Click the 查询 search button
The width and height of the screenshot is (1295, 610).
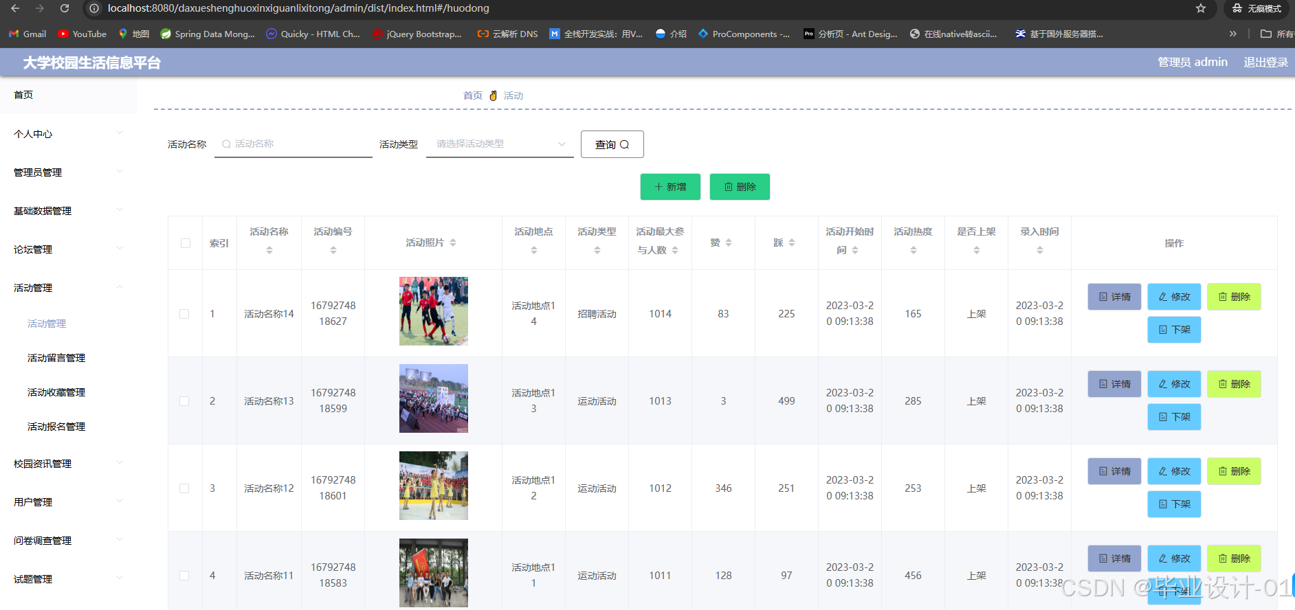(612, 144)
